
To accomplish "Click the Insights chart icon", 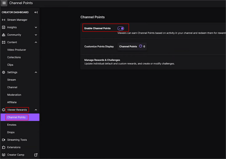I will 4,27.
